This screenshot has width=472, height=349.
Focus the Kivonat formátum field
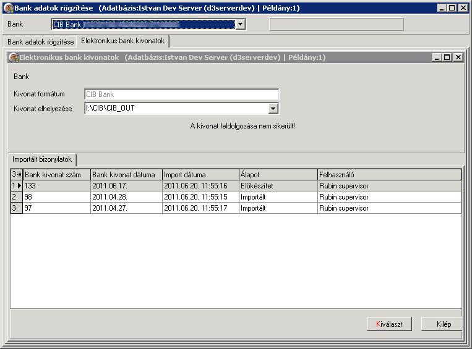181,95
